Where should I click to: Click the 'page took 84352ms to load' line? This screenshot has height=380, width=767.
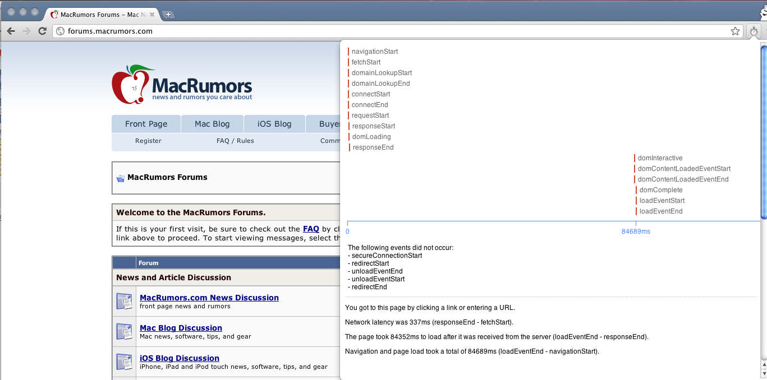tap(497, 337)
